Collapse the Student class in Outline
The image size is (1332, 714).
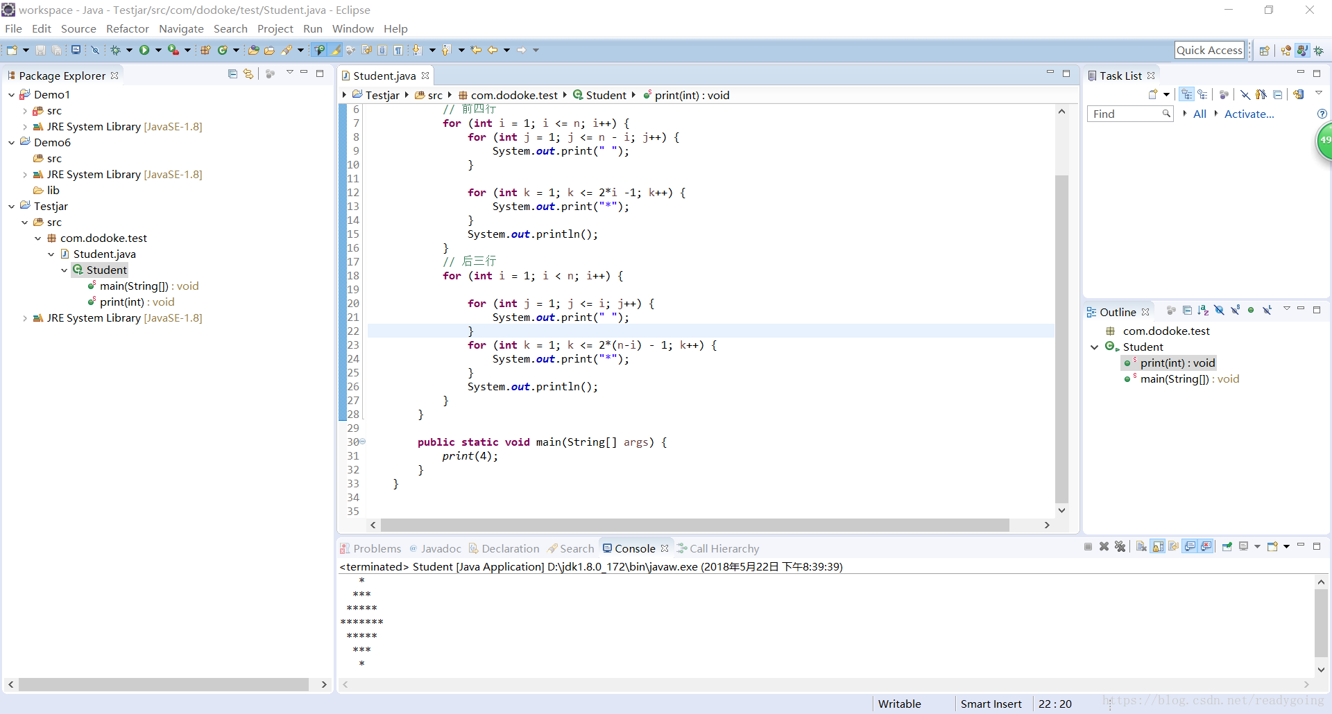click(1095, 347)
